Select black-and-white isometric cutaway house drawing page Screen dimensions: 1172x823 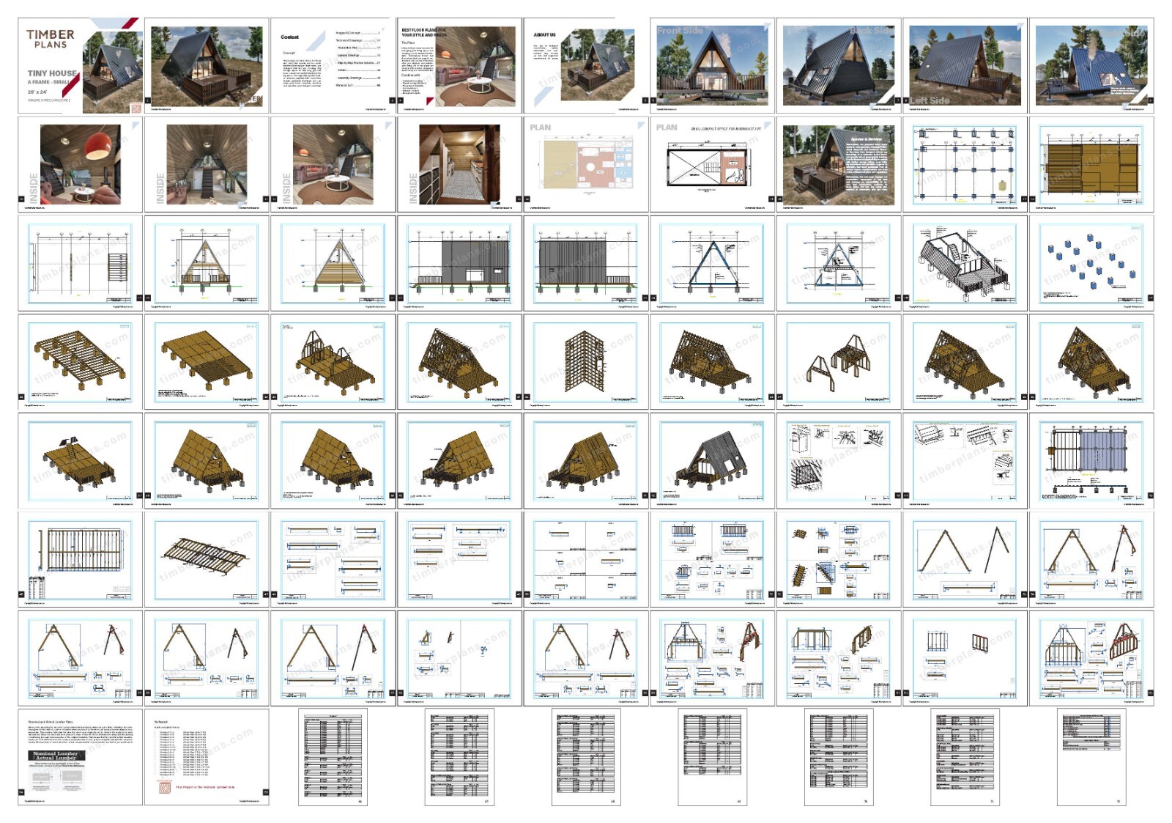pyautogui.click(x=965, y=264)
